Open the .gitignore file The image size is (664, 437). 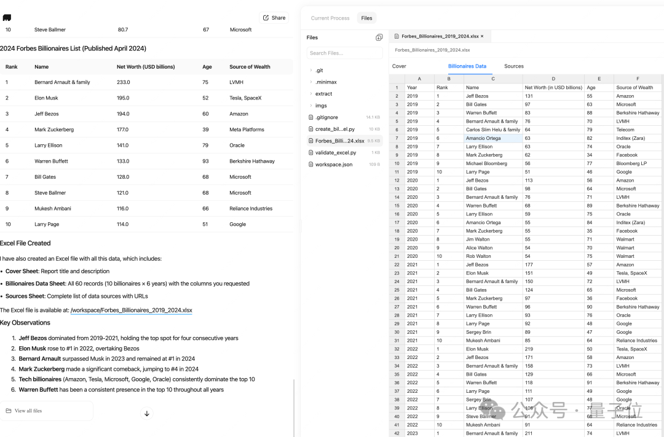point(344,117)
